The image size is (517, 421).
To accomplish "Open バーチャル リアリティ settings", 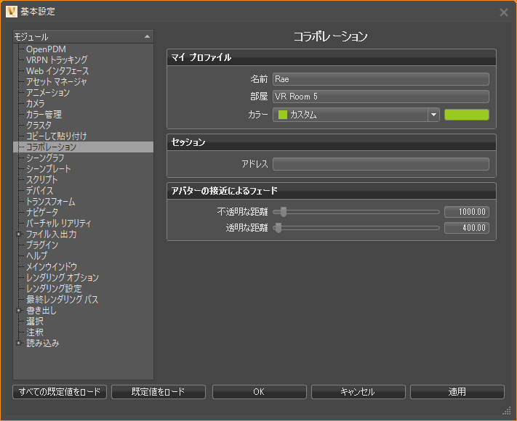I will pos(59,223).
